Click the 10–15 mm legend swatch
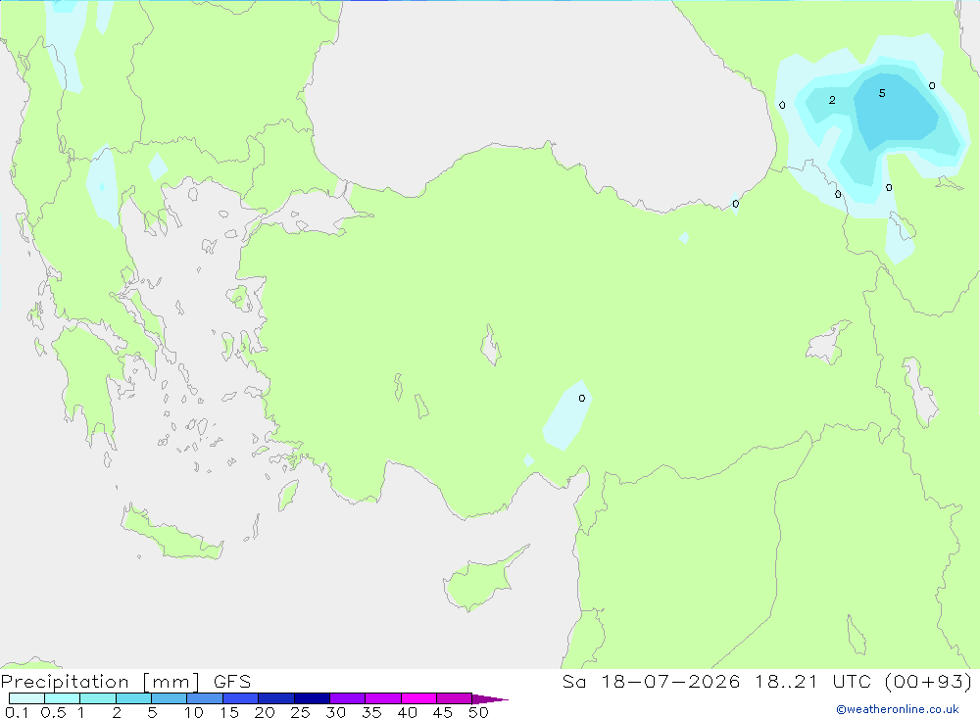This screenshot has height=718, width=980. pos(205,698)
